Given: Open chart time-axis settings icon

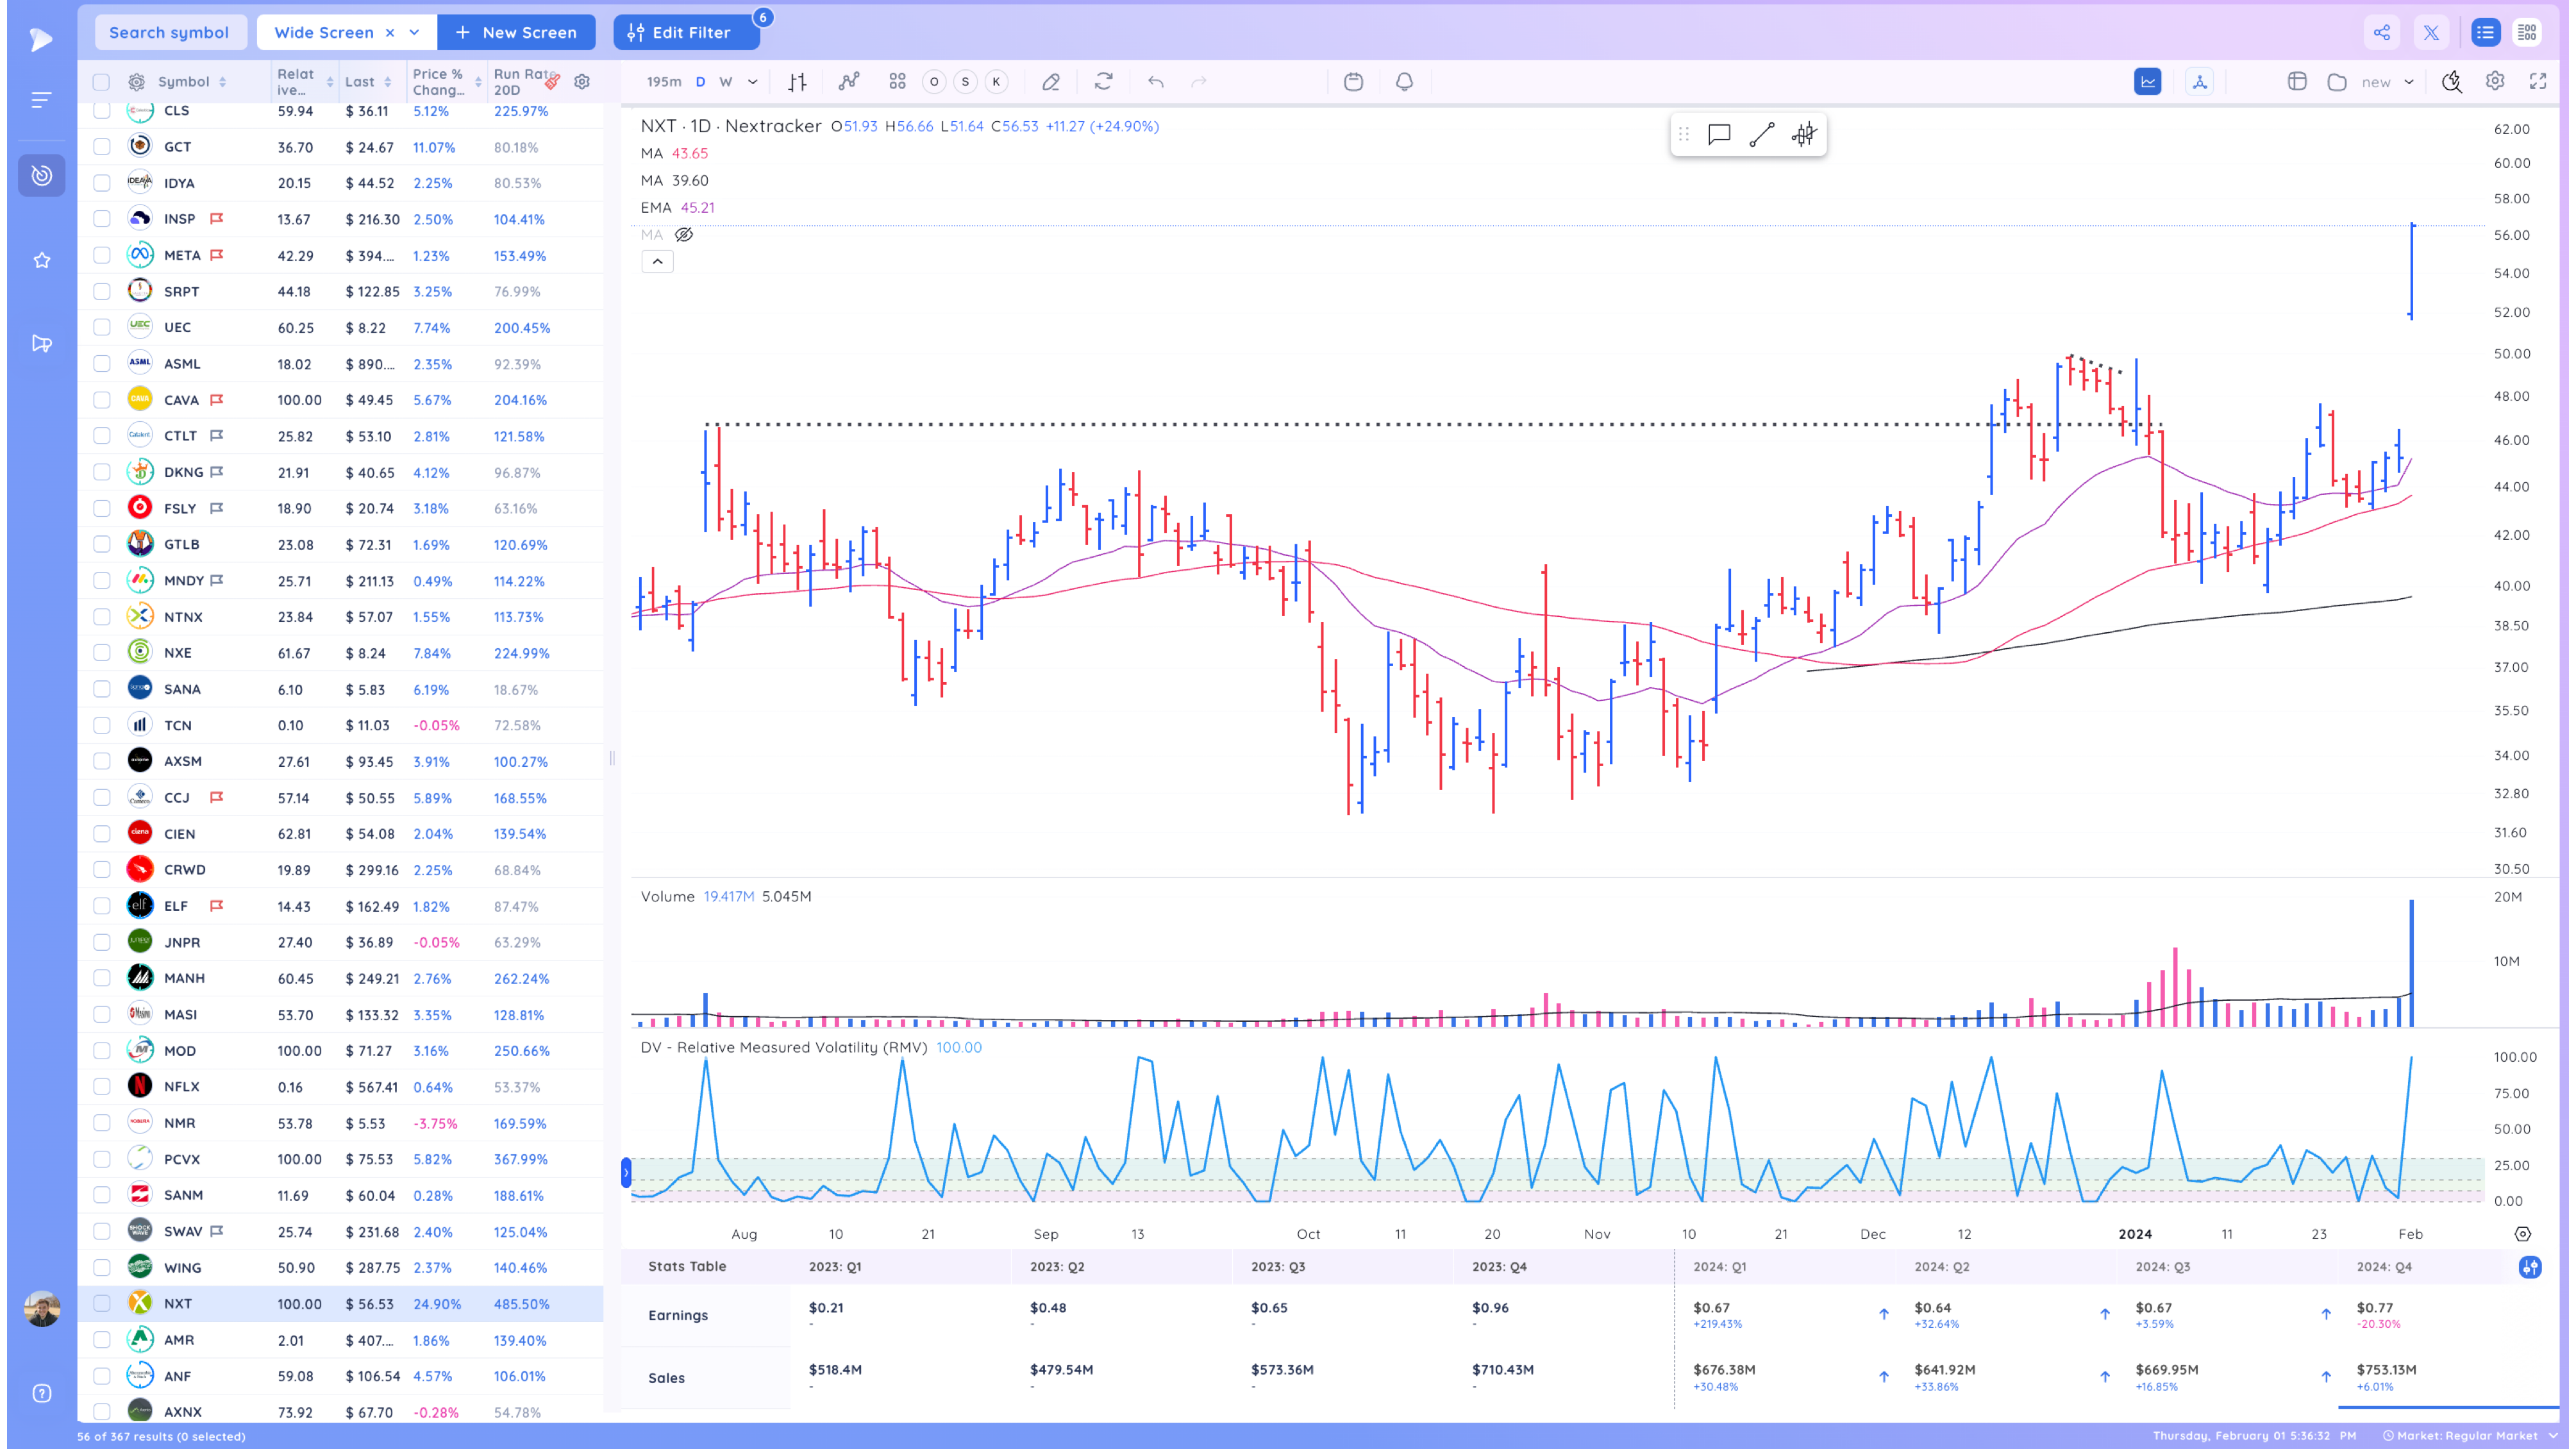Looking at the screenshot, I should pyautogui.click(x=2523, y=1234).
